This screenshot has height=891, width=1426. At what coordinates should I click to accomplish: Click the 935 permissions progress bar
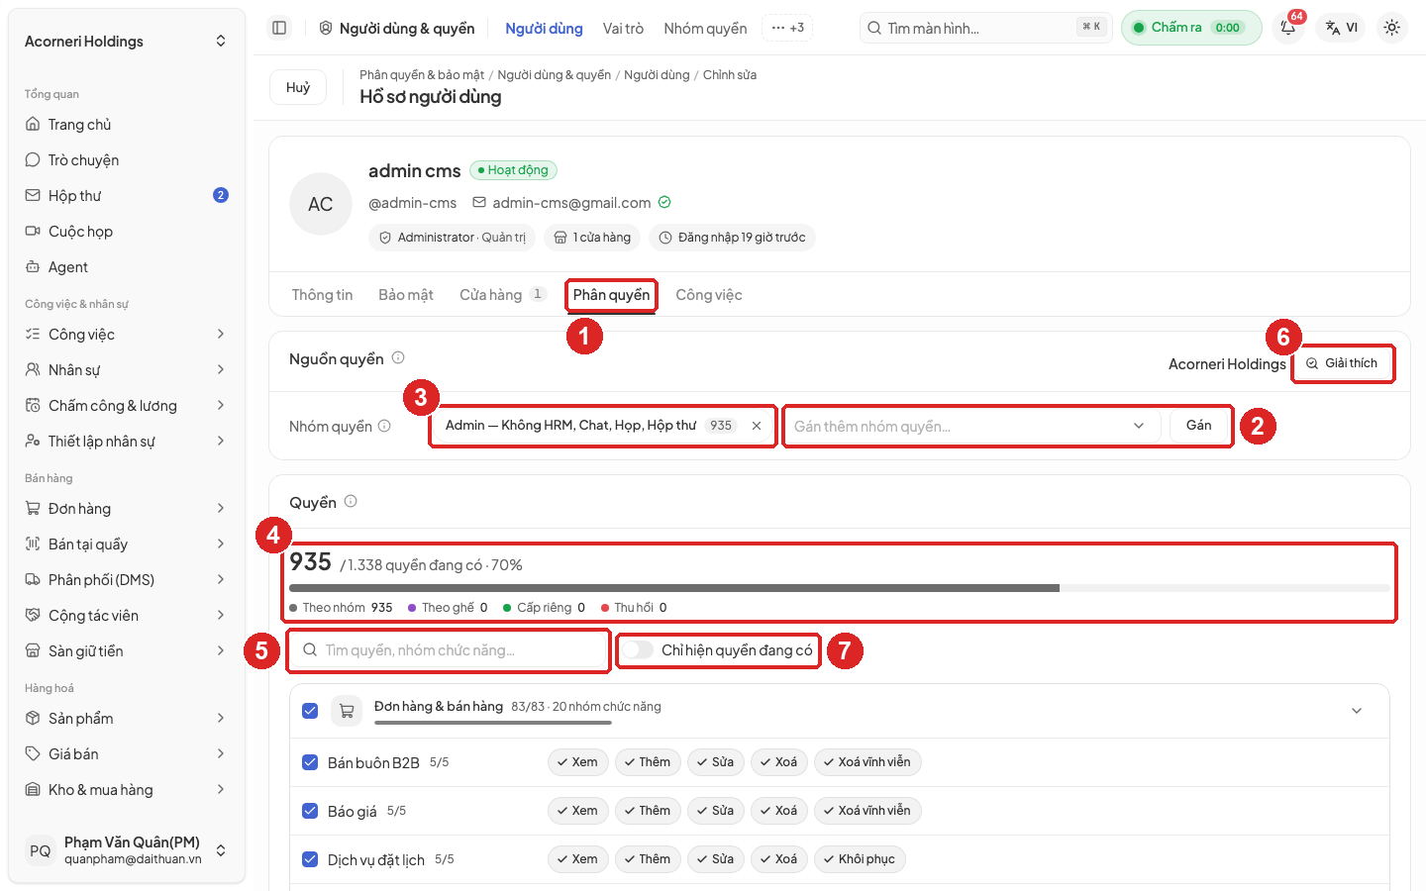click(x=839, y=588)
